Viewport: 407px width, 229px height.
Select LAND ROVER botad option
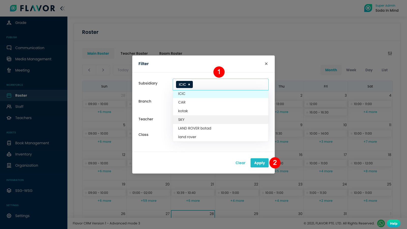221,128
